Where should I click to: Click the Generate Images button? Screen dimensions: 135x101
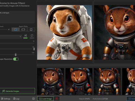[17, 91]
